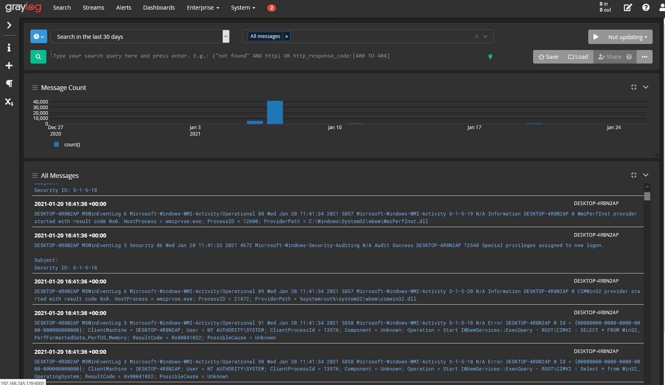The width and height of the screenshot is (665, 385).
Task: Click the count() blue legend swatch
Action: pos(56,144)
